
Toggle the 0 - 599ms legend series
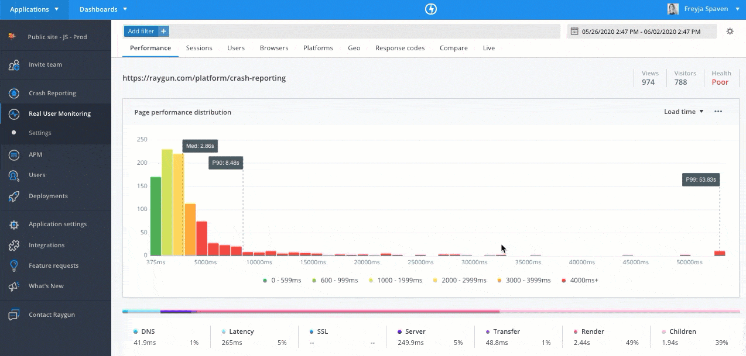click(x=282, y=281)
